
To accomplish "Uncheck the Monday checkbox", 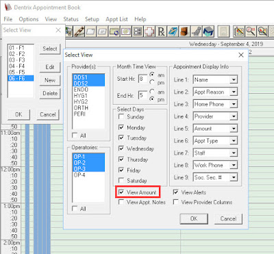I will click(x=121, y=127).
